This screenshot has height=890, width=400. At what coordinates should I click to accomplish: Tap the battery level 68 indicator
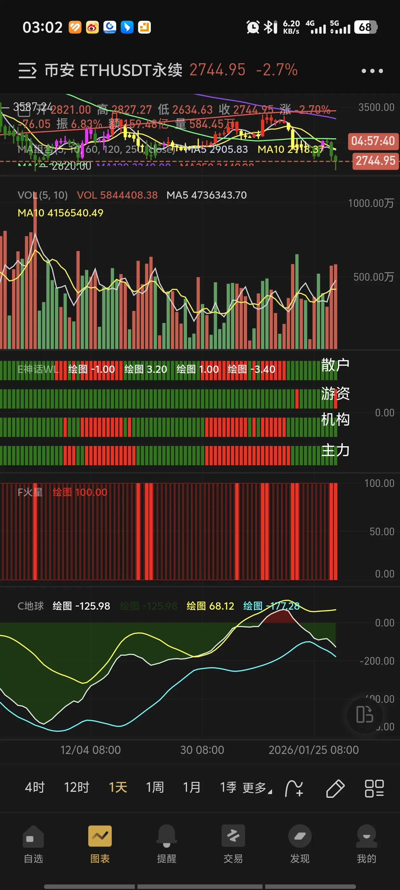click(366, 27)
